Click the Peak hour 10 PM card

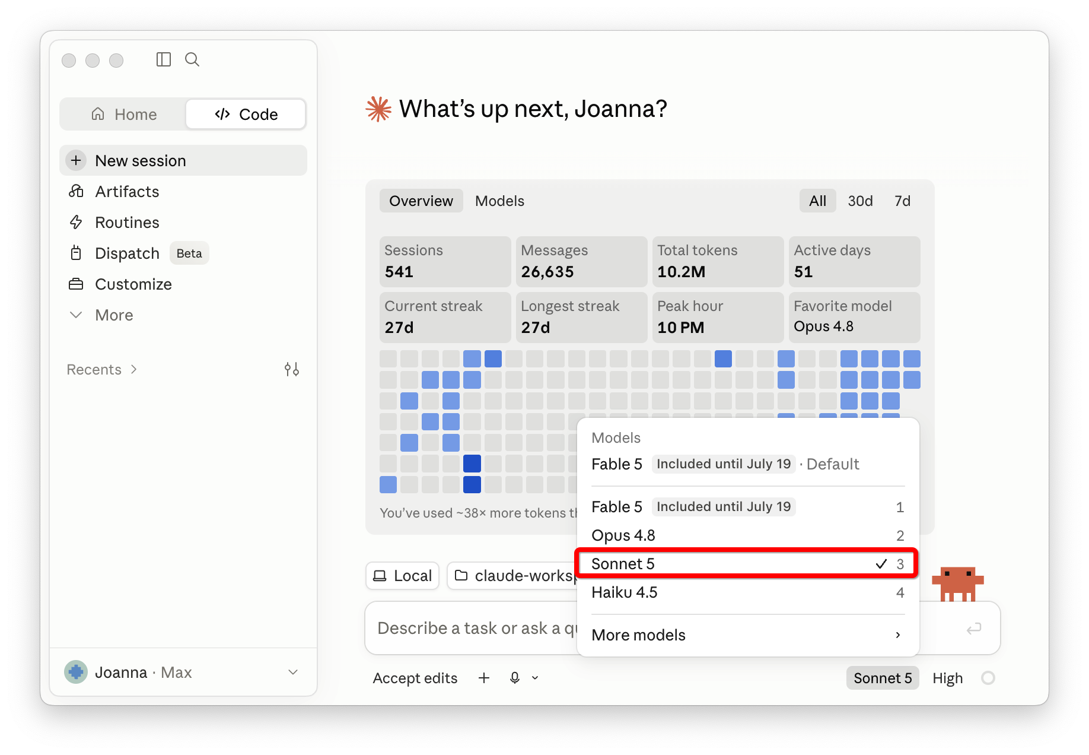pyautogui.click(x=718, y=317)
